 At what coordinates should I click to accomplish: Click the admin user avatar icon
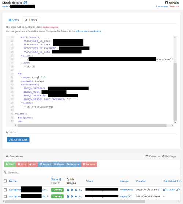point(167,3)
